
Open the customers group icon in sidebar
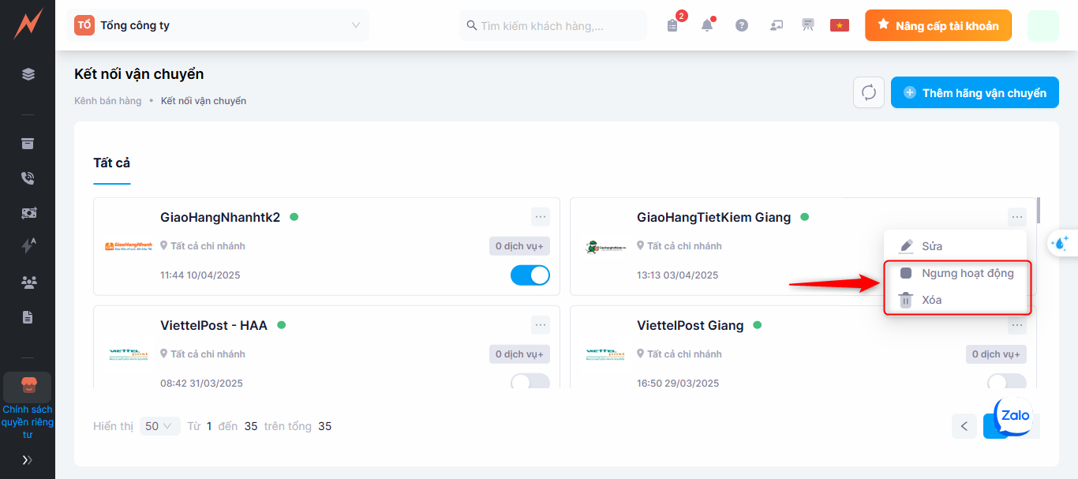point(28,282)
